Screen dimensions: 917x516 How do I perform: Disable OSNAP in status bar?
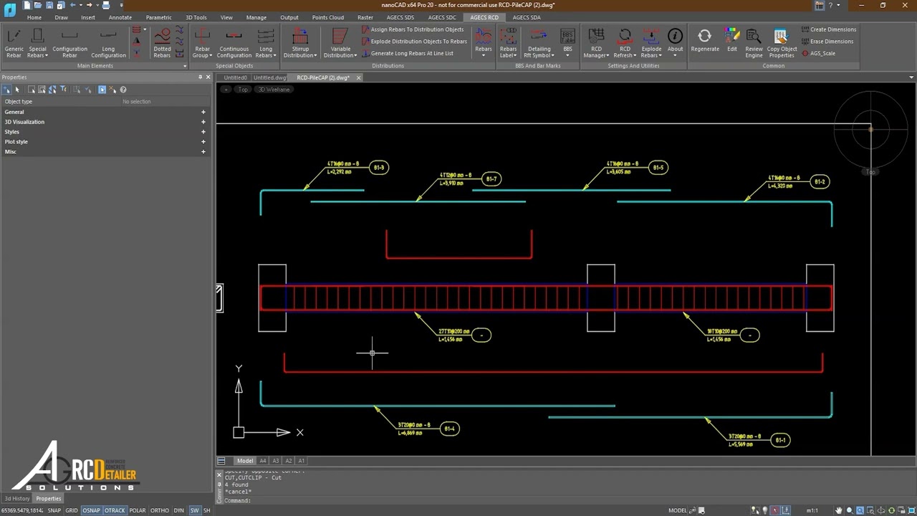(91, 510)
